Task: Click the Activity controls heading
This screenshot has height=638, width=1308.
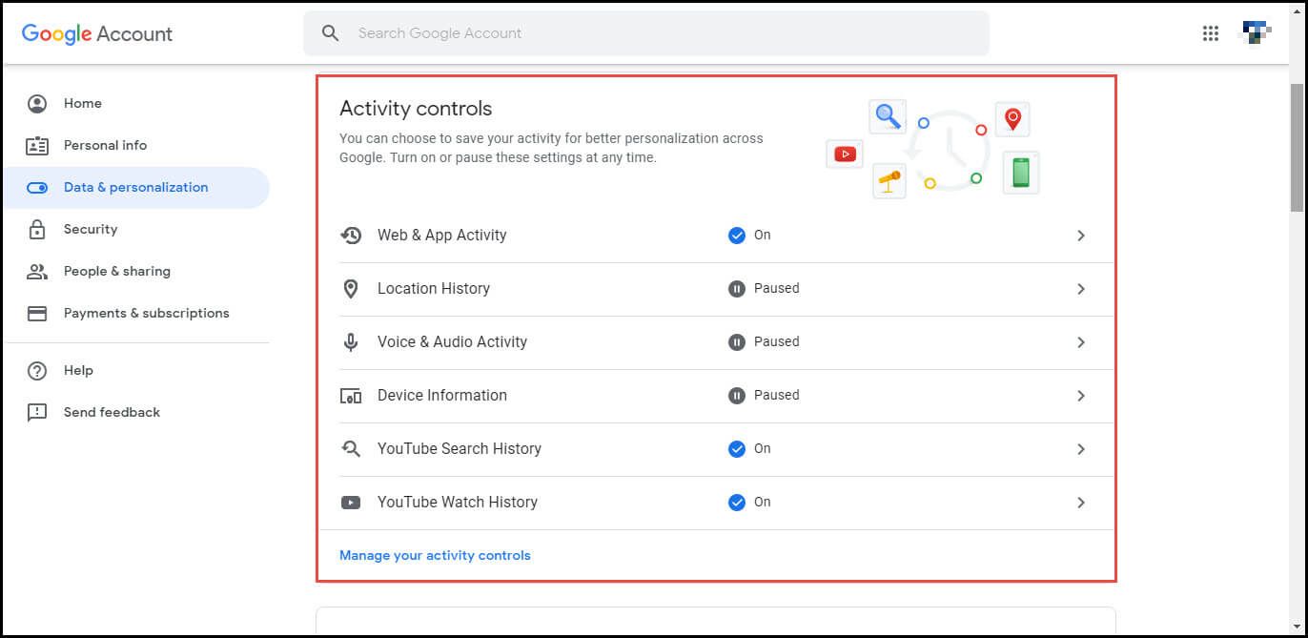Action: point(416,109)
